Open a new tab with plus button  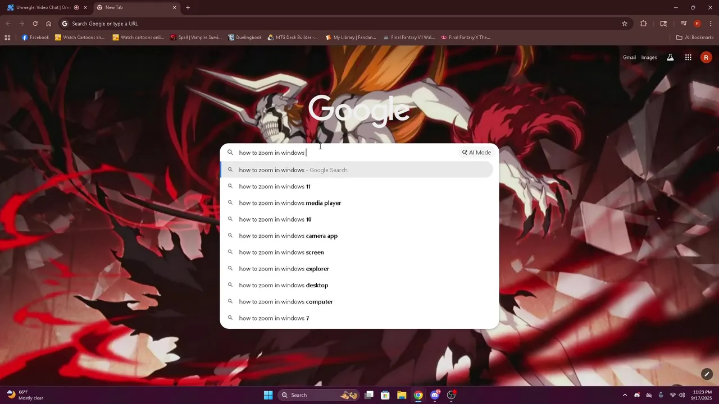click(x=188, y=7)
